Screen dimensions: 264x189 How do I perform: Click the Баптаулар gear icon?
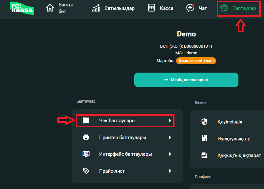[x=224, y=8]
